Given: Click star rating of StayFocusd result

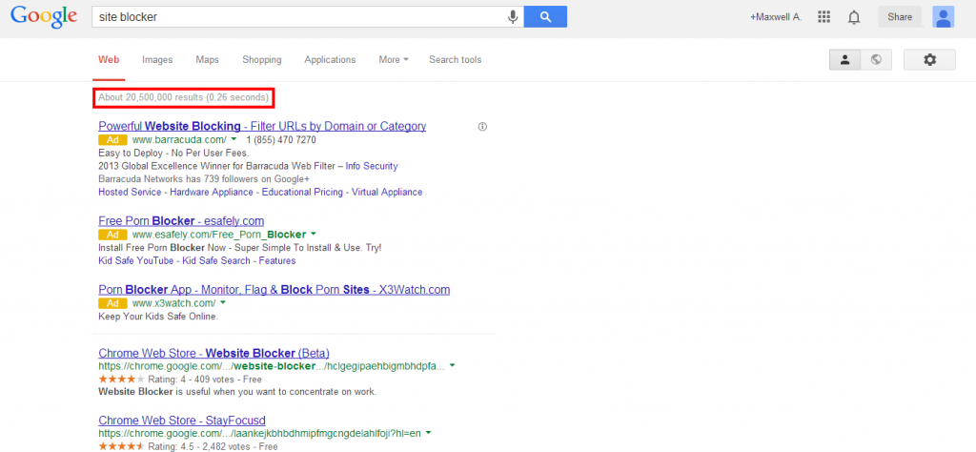Looking at the screenshot, I should pos(121,446).
